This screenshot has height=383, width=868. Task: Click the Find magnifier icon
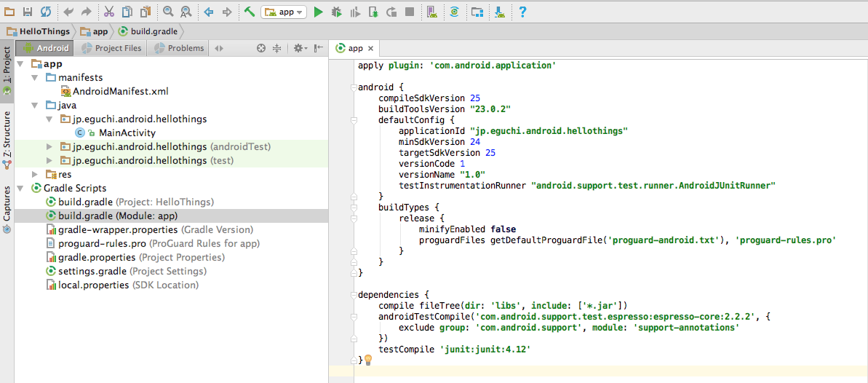coord(168,12)
